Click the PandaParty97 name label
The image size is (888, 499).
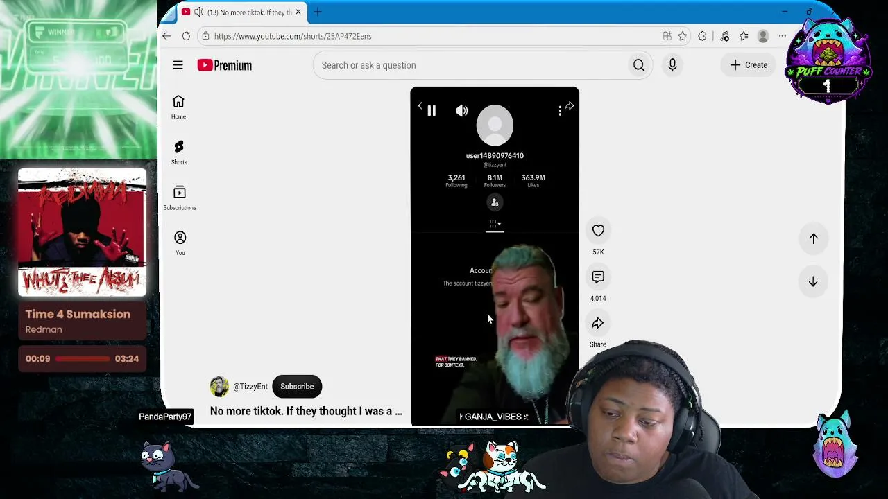point(165,417)
